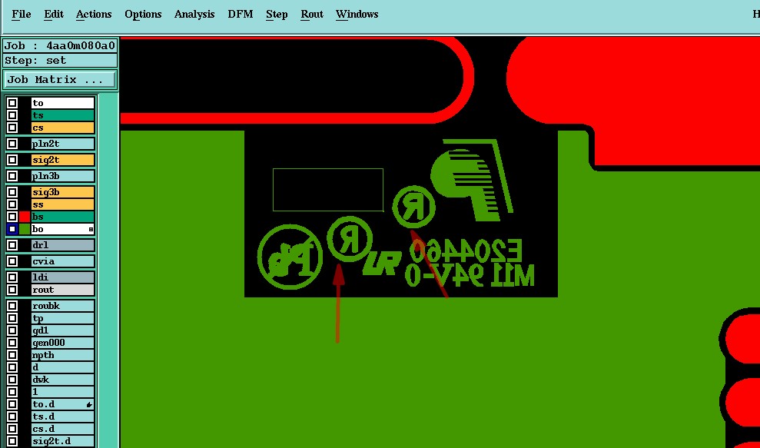Screen dimensions: 760x448
Task: Click the Job : 4aa0m080a0 label
Action: (x=60, y=46)
